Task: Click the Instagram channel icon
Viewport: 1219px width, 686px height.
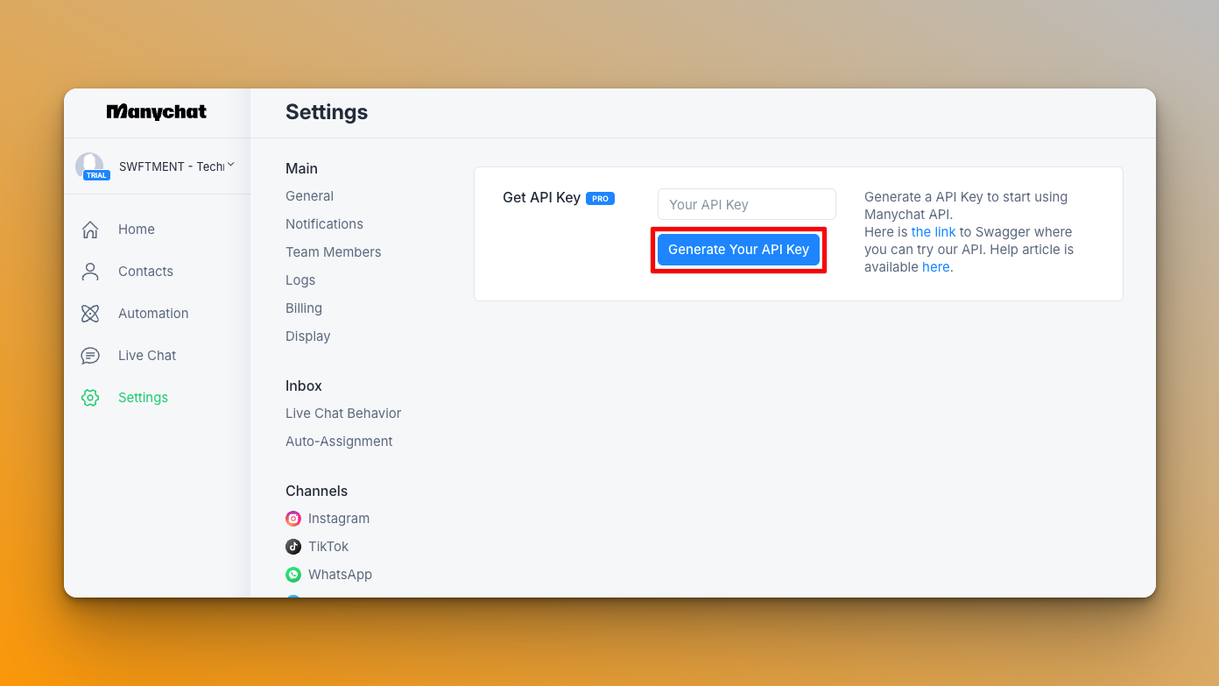Action: coord(293,519)
